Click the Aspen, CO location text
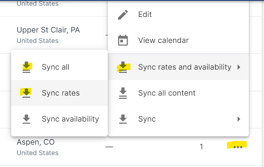The width and height of the screenshot is (264, 167). pyautogui.click(x=36, y=142)
